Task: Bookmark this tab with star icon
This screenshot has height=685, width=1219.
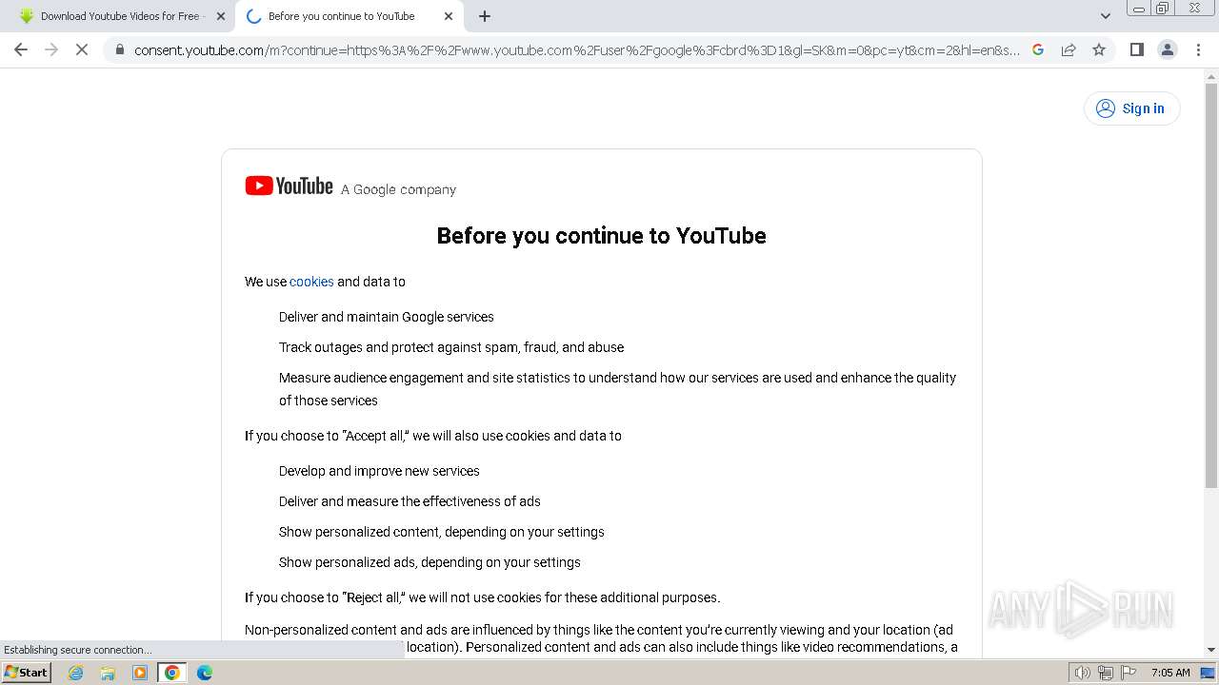Action: click(x=1099, y=49)
